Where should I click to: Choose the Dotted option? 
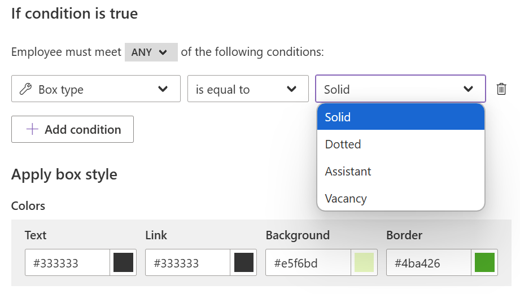point(401,144)
